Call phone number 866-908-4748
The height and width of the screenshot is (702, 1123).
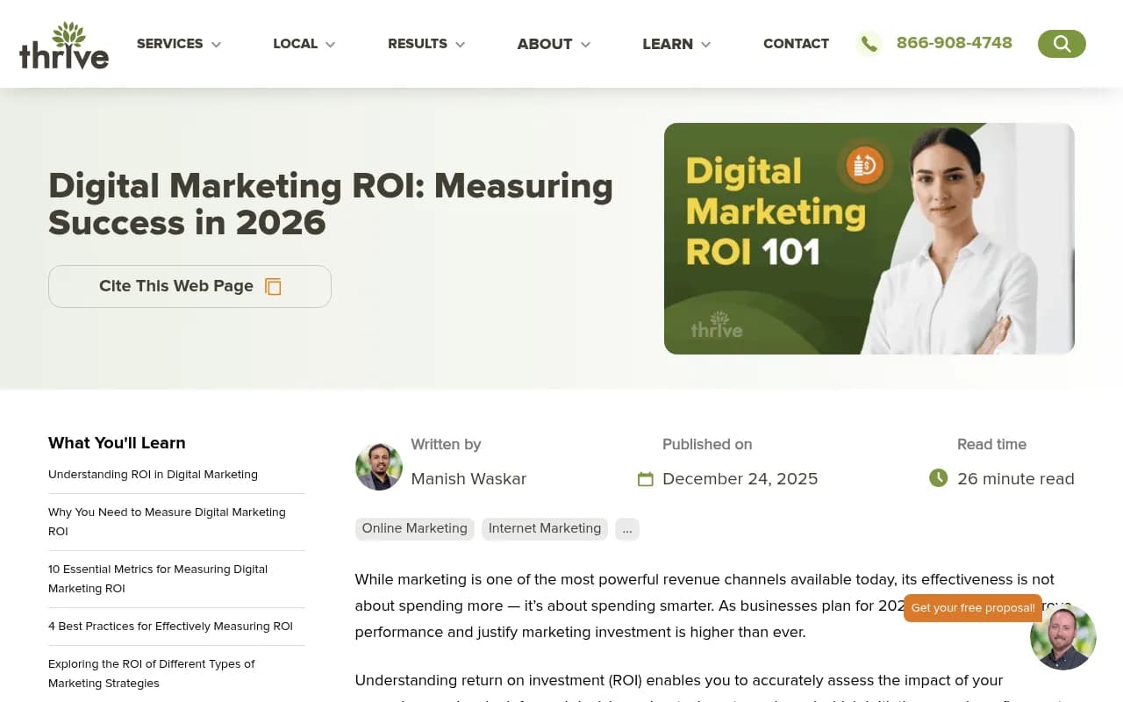955,43
